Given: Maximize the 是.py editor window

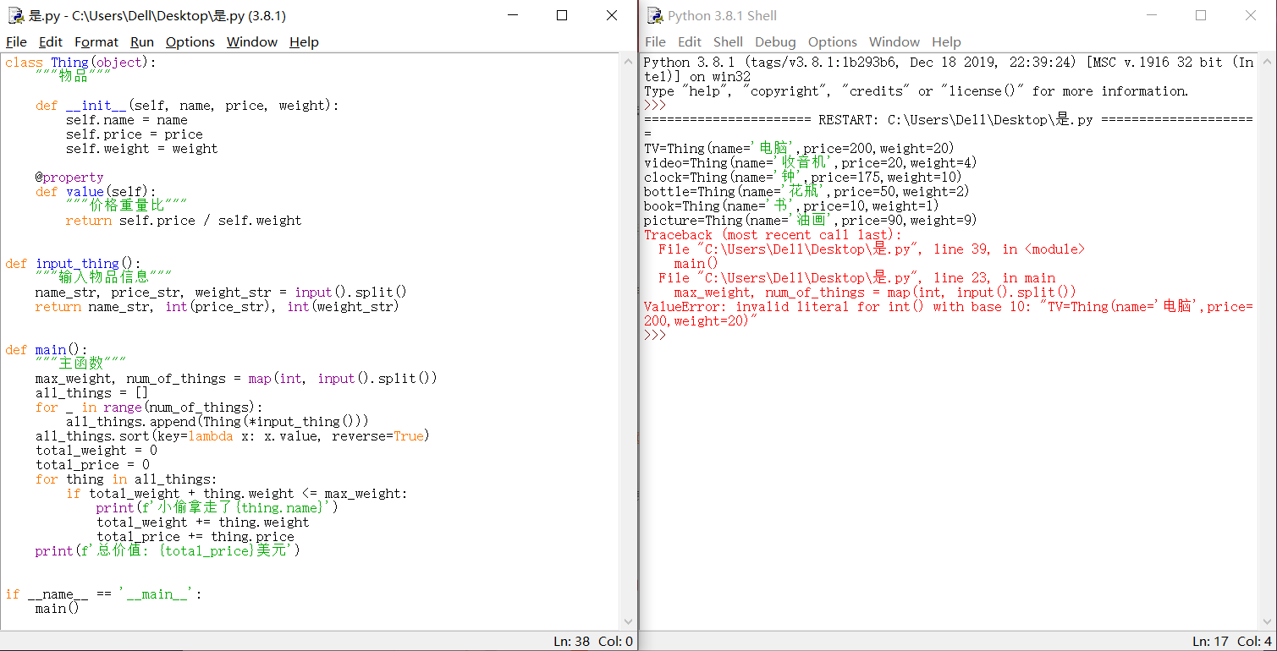Looking at the screenshot, I should [562, 15].
